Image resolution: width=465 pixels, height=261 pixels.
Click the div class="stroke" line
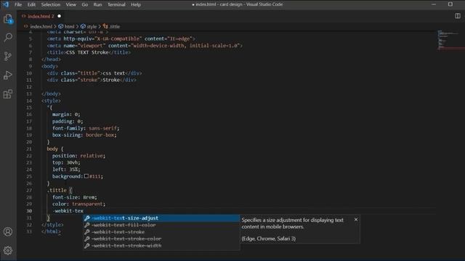[x=92, y=80]
